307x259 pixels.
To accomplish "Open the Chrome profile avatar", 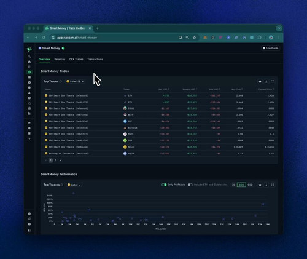I will [271, 38].
